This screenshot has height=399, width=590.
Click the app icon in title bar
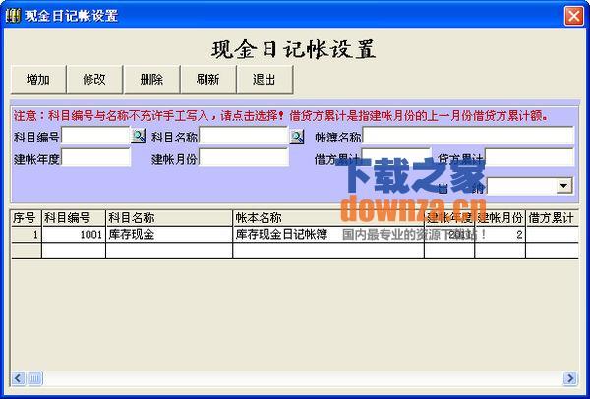13,16
